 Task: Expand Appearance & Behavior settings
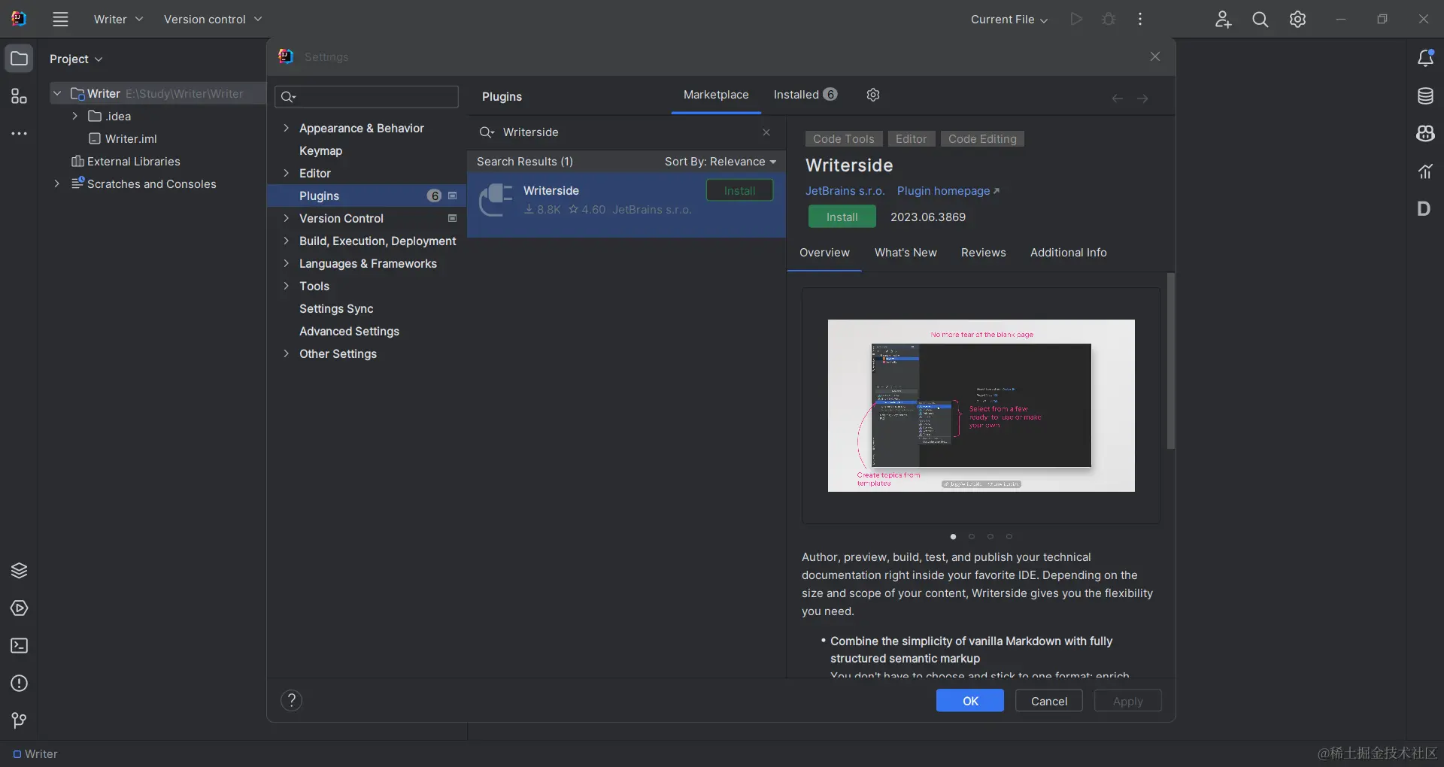tap(286, 128)
